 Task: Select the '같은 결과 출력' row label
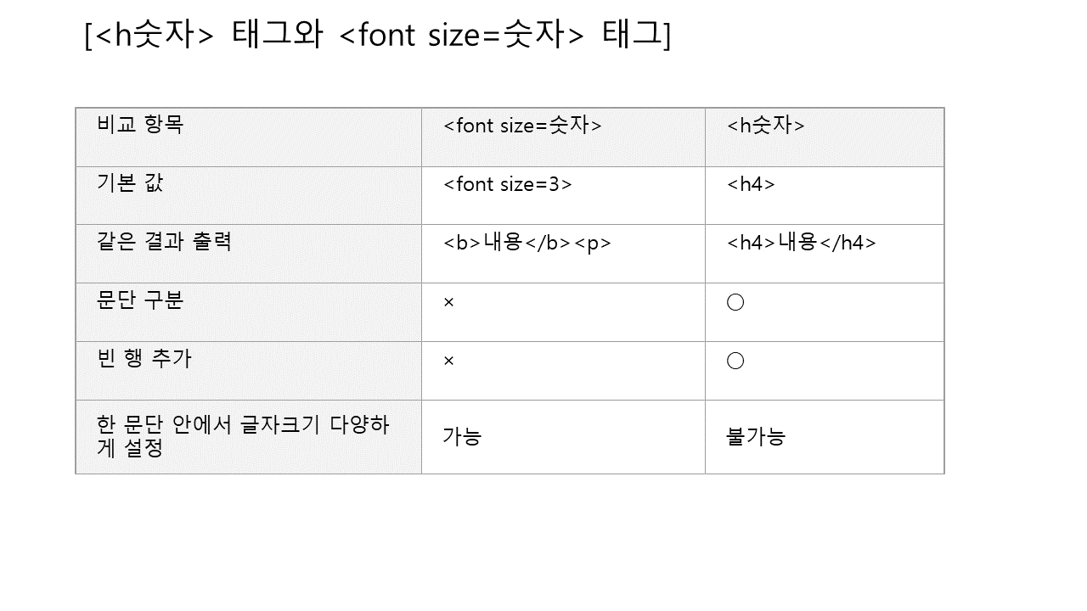tap(165, 242)
